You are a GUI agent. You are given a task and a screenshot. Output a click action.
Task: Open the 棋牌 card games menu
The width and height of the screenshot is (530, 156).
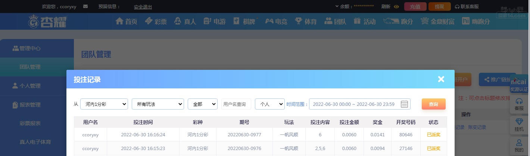click(245, 21)
